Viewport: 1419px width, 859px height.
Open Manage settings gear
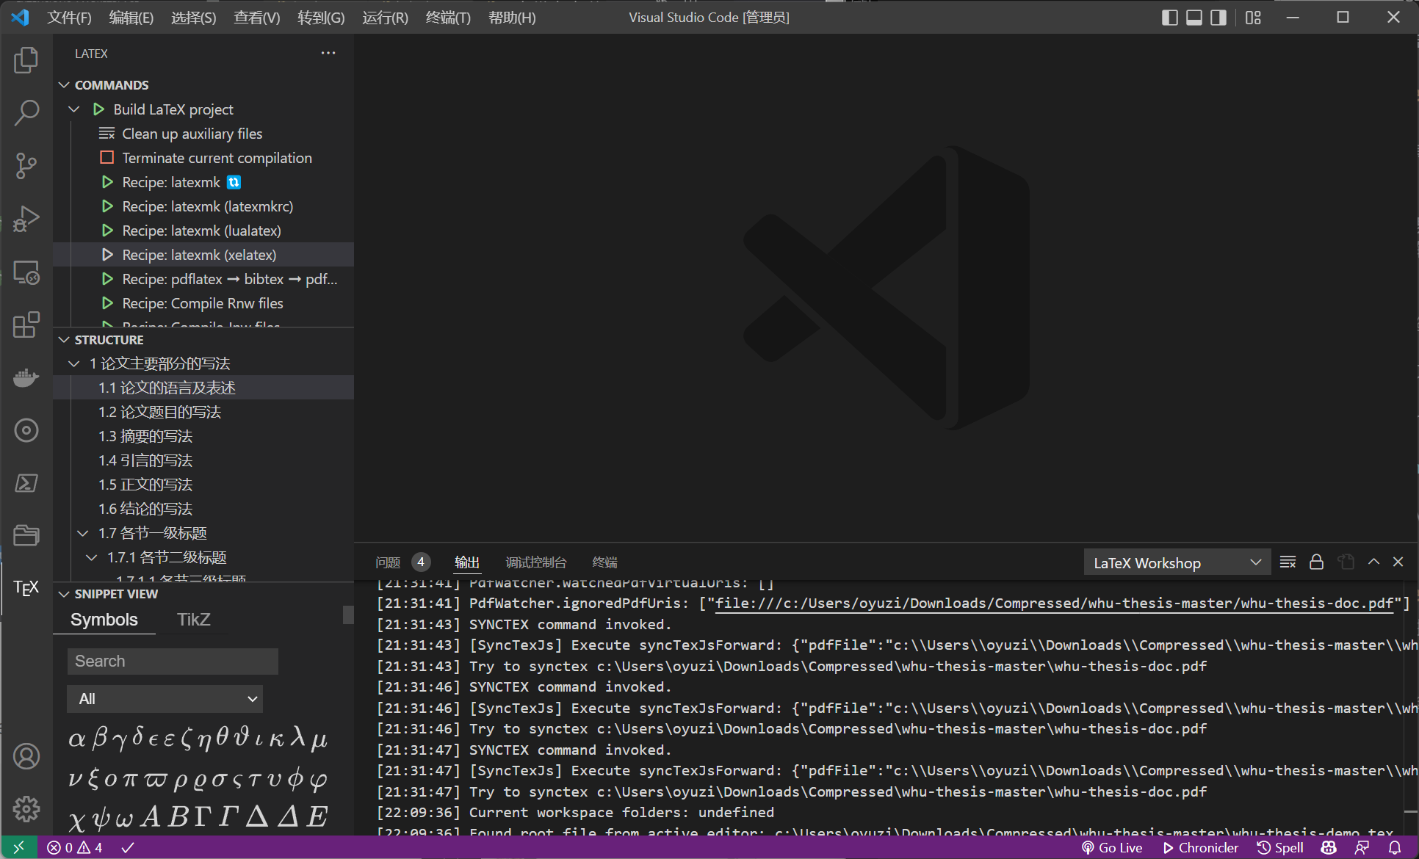pos(26,809)
